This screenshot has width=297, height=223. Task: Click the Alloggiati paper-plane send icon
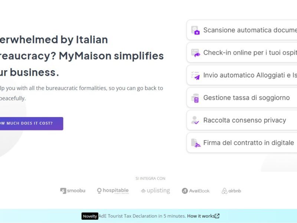point(195,75)
